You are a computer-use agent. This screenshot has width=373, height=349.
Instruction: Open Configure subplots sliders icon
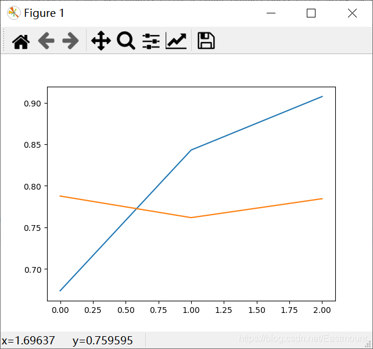tap(151, 41)
